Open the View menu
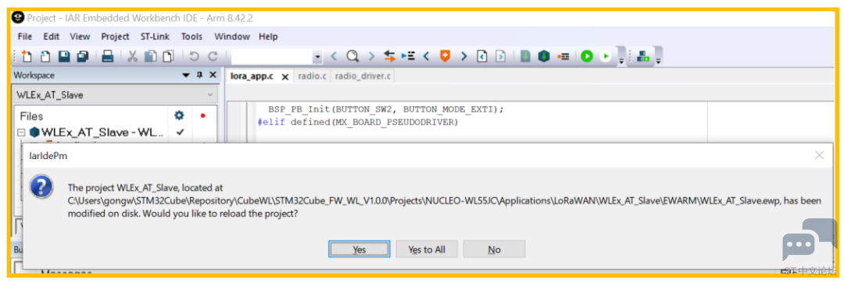844x283 pixels. pos(80,37)
